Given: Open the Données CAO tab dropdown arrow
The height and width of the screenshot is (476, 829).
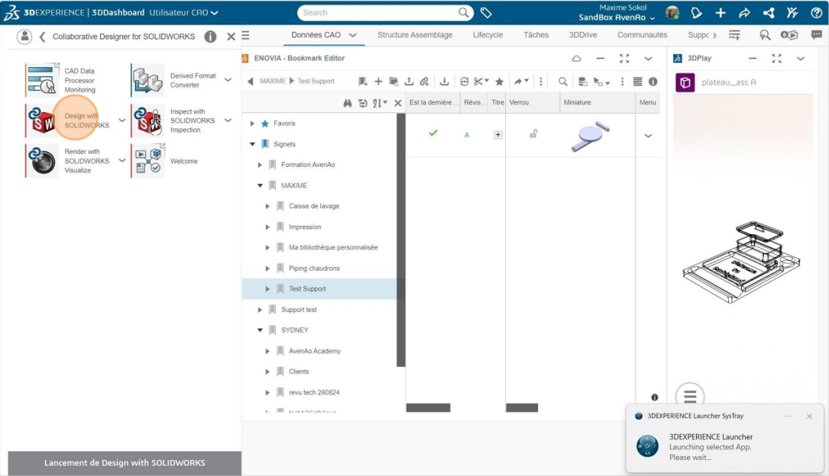Looking at the screenshot, I should [x=353, y=35].
